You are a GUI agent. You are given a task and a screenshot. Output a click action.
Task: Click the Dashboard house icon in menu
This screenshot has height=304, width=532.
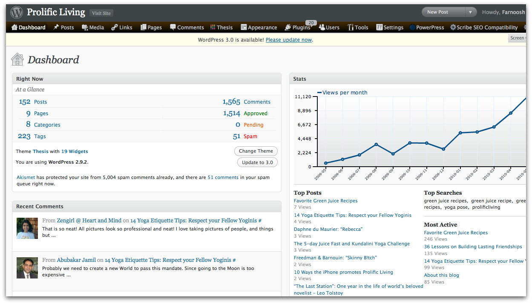point(14,27)
